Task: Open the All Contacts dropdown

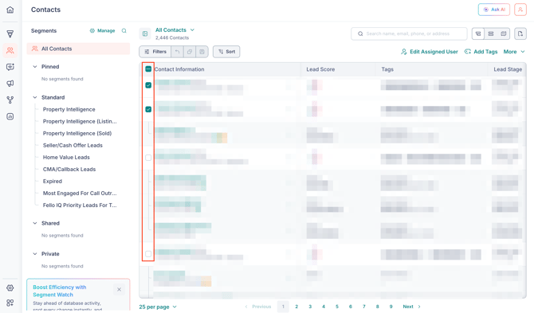Action: (175, 30)
